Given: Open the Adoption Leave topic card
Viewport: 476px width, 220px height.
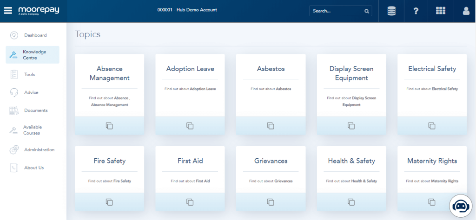Looking at the screenshot, I should 190,69.
